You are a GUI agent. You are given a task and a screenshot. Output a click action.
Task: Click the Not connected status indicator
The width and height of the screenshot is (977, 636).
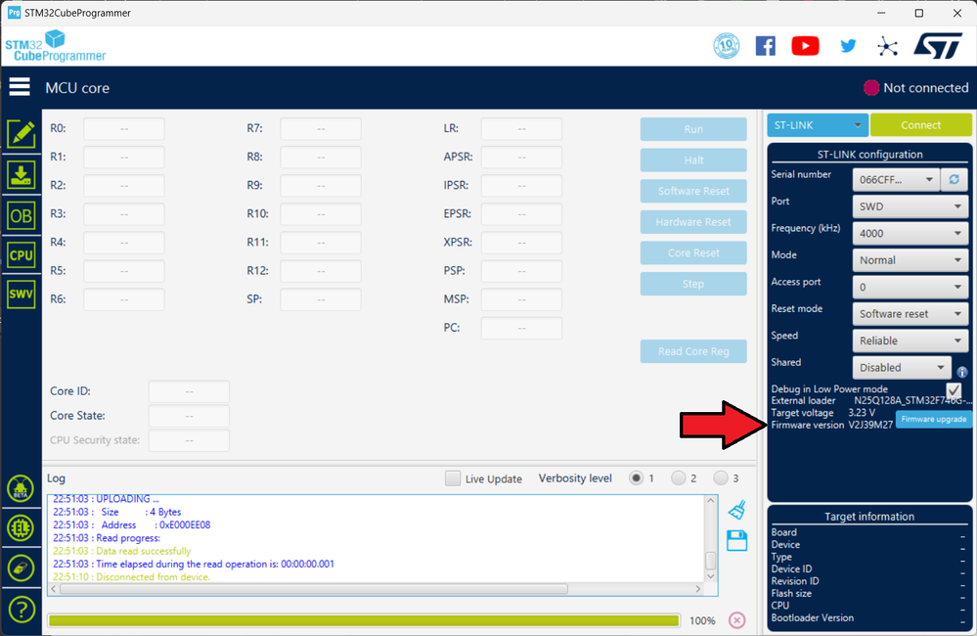(x=916, y=88)
